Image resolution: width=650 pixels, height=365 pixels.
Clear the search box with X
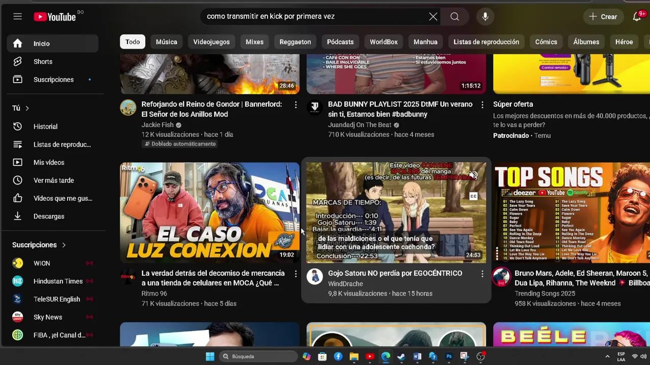[x=433, y=17]
